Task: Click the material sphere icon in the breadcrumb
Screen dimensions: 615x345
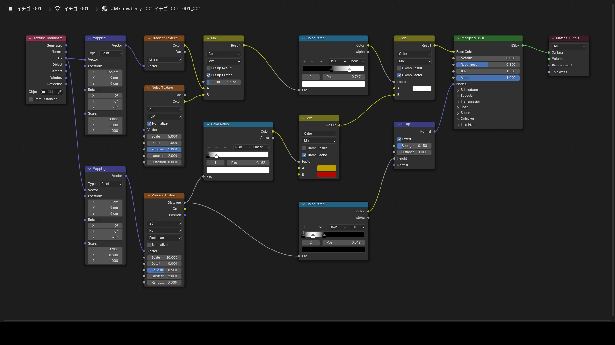Action: coord(104,9)
